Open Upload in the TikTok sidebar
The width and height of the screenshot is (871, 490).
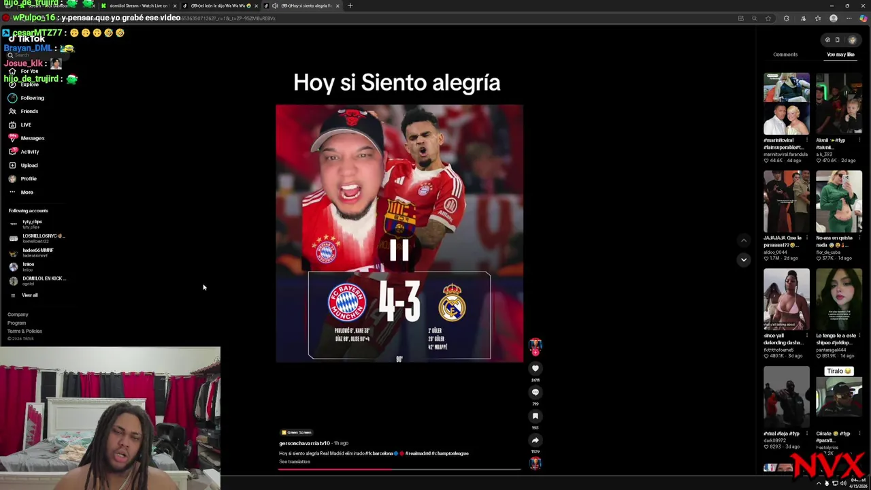coord(23,165)
